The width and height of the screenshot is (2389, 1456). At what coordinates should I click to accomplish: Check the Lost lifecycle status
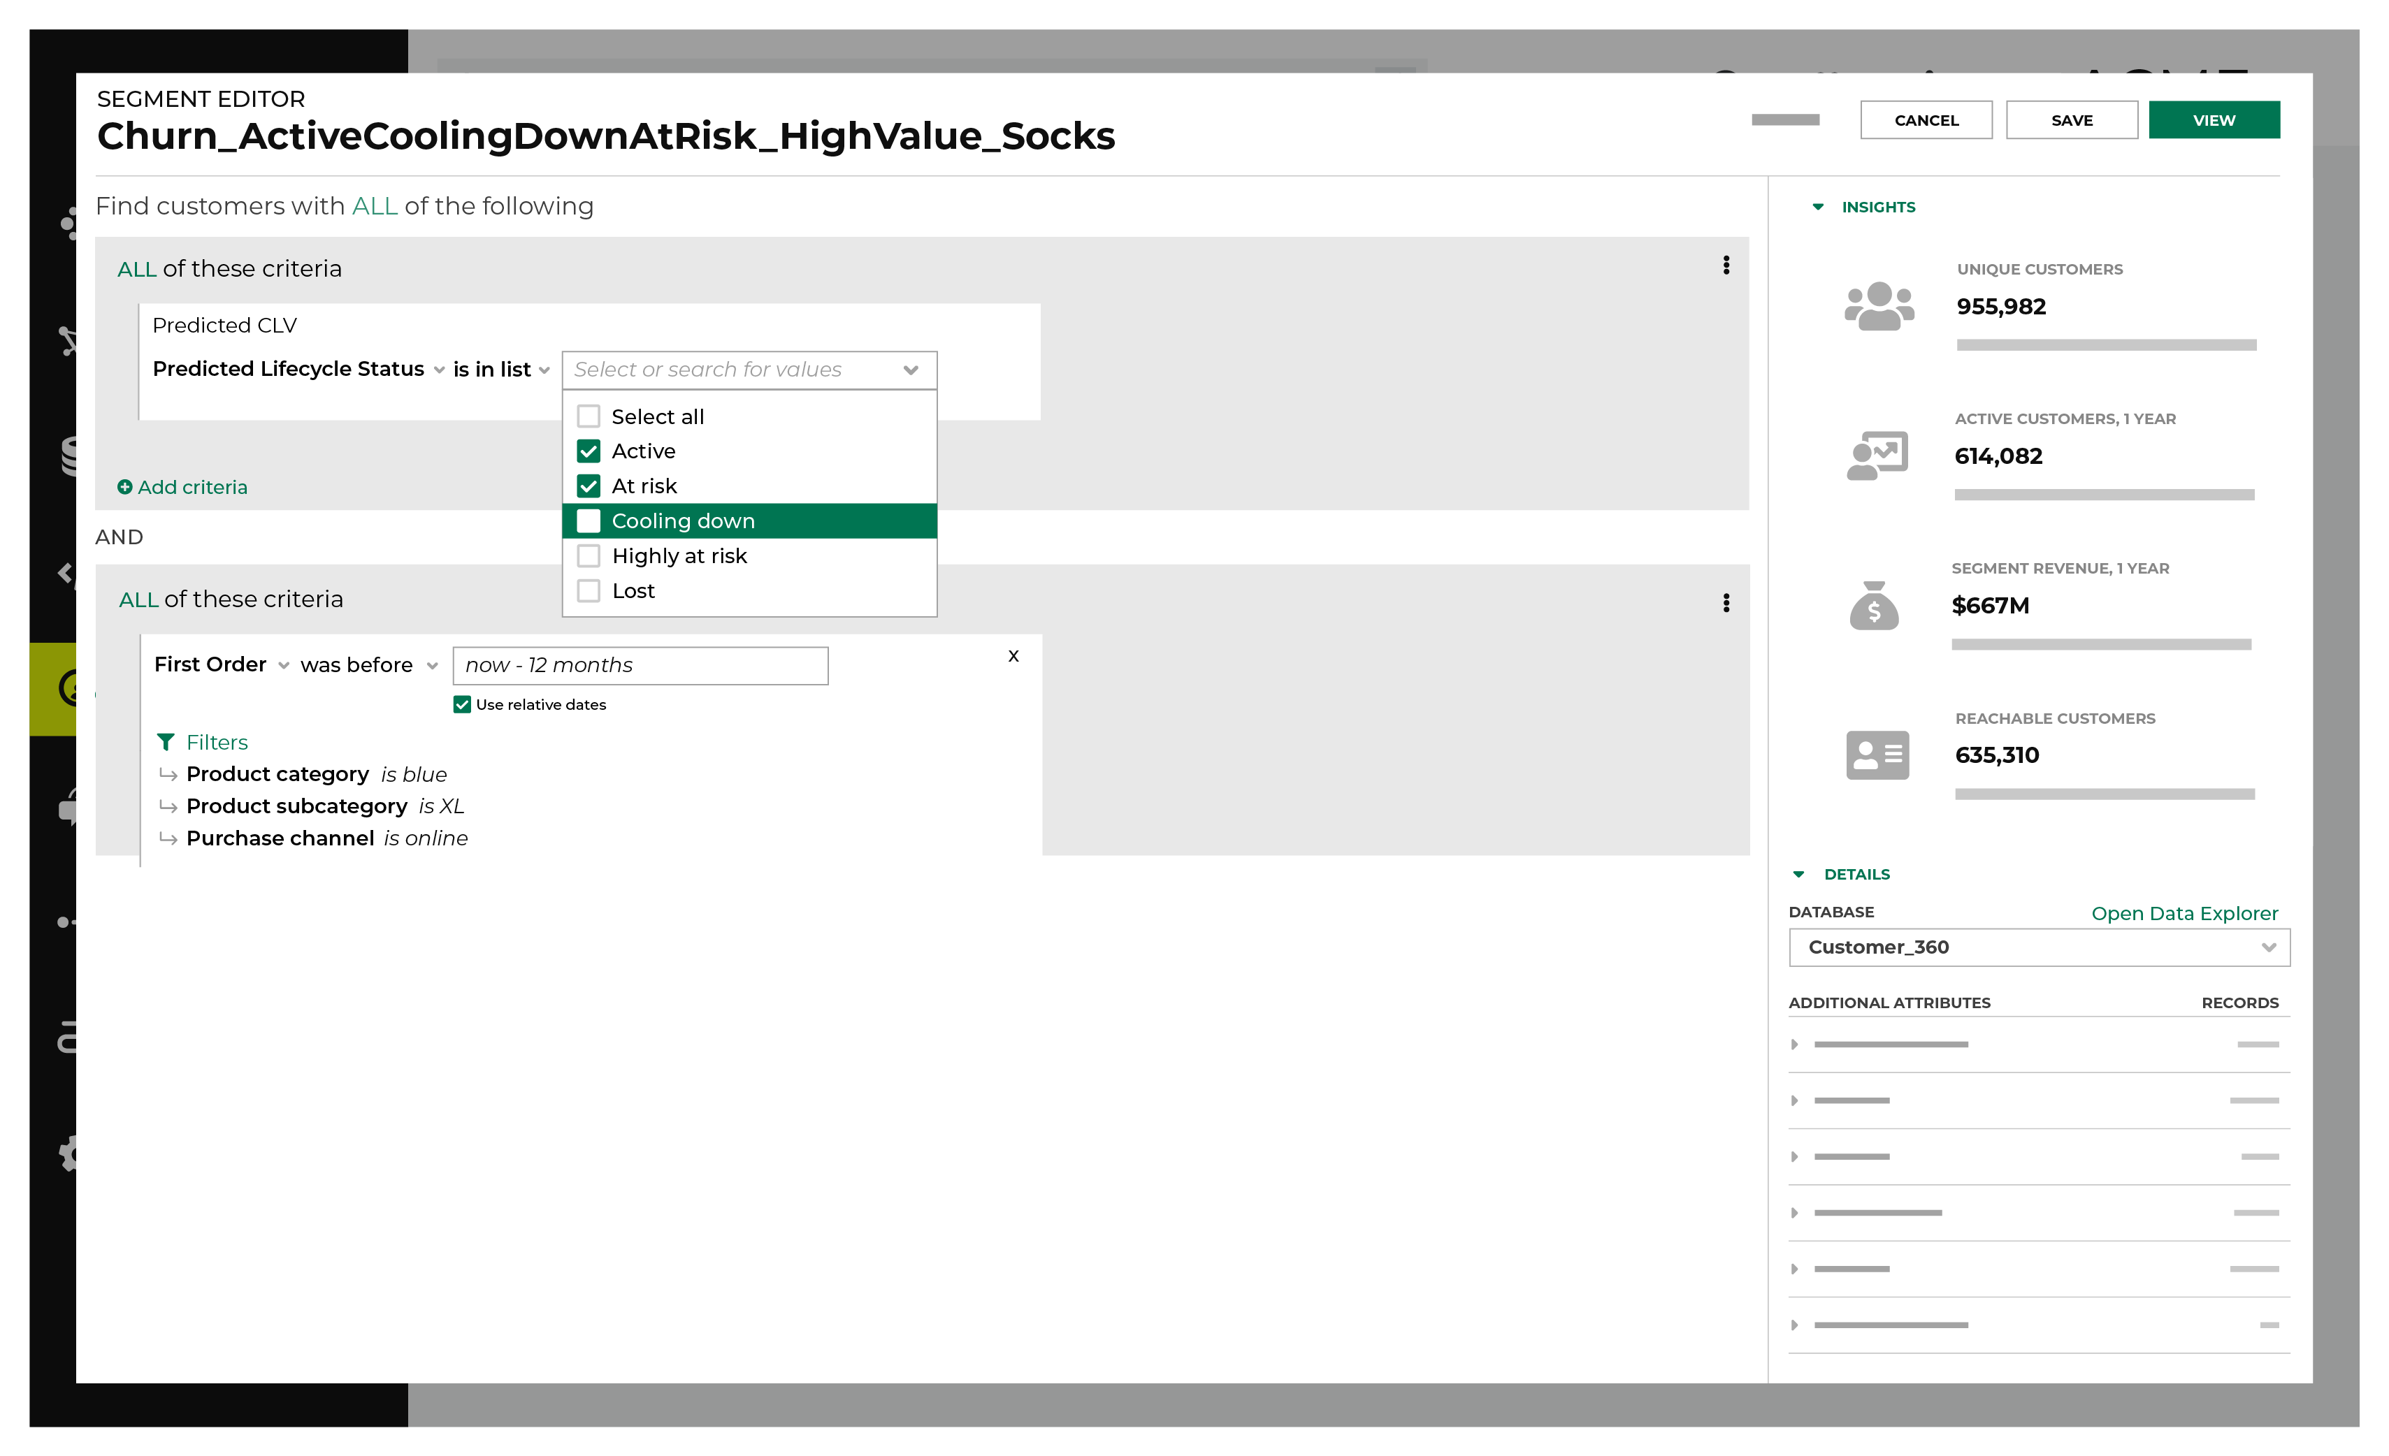pyautogui.click(x=589, y=590)
